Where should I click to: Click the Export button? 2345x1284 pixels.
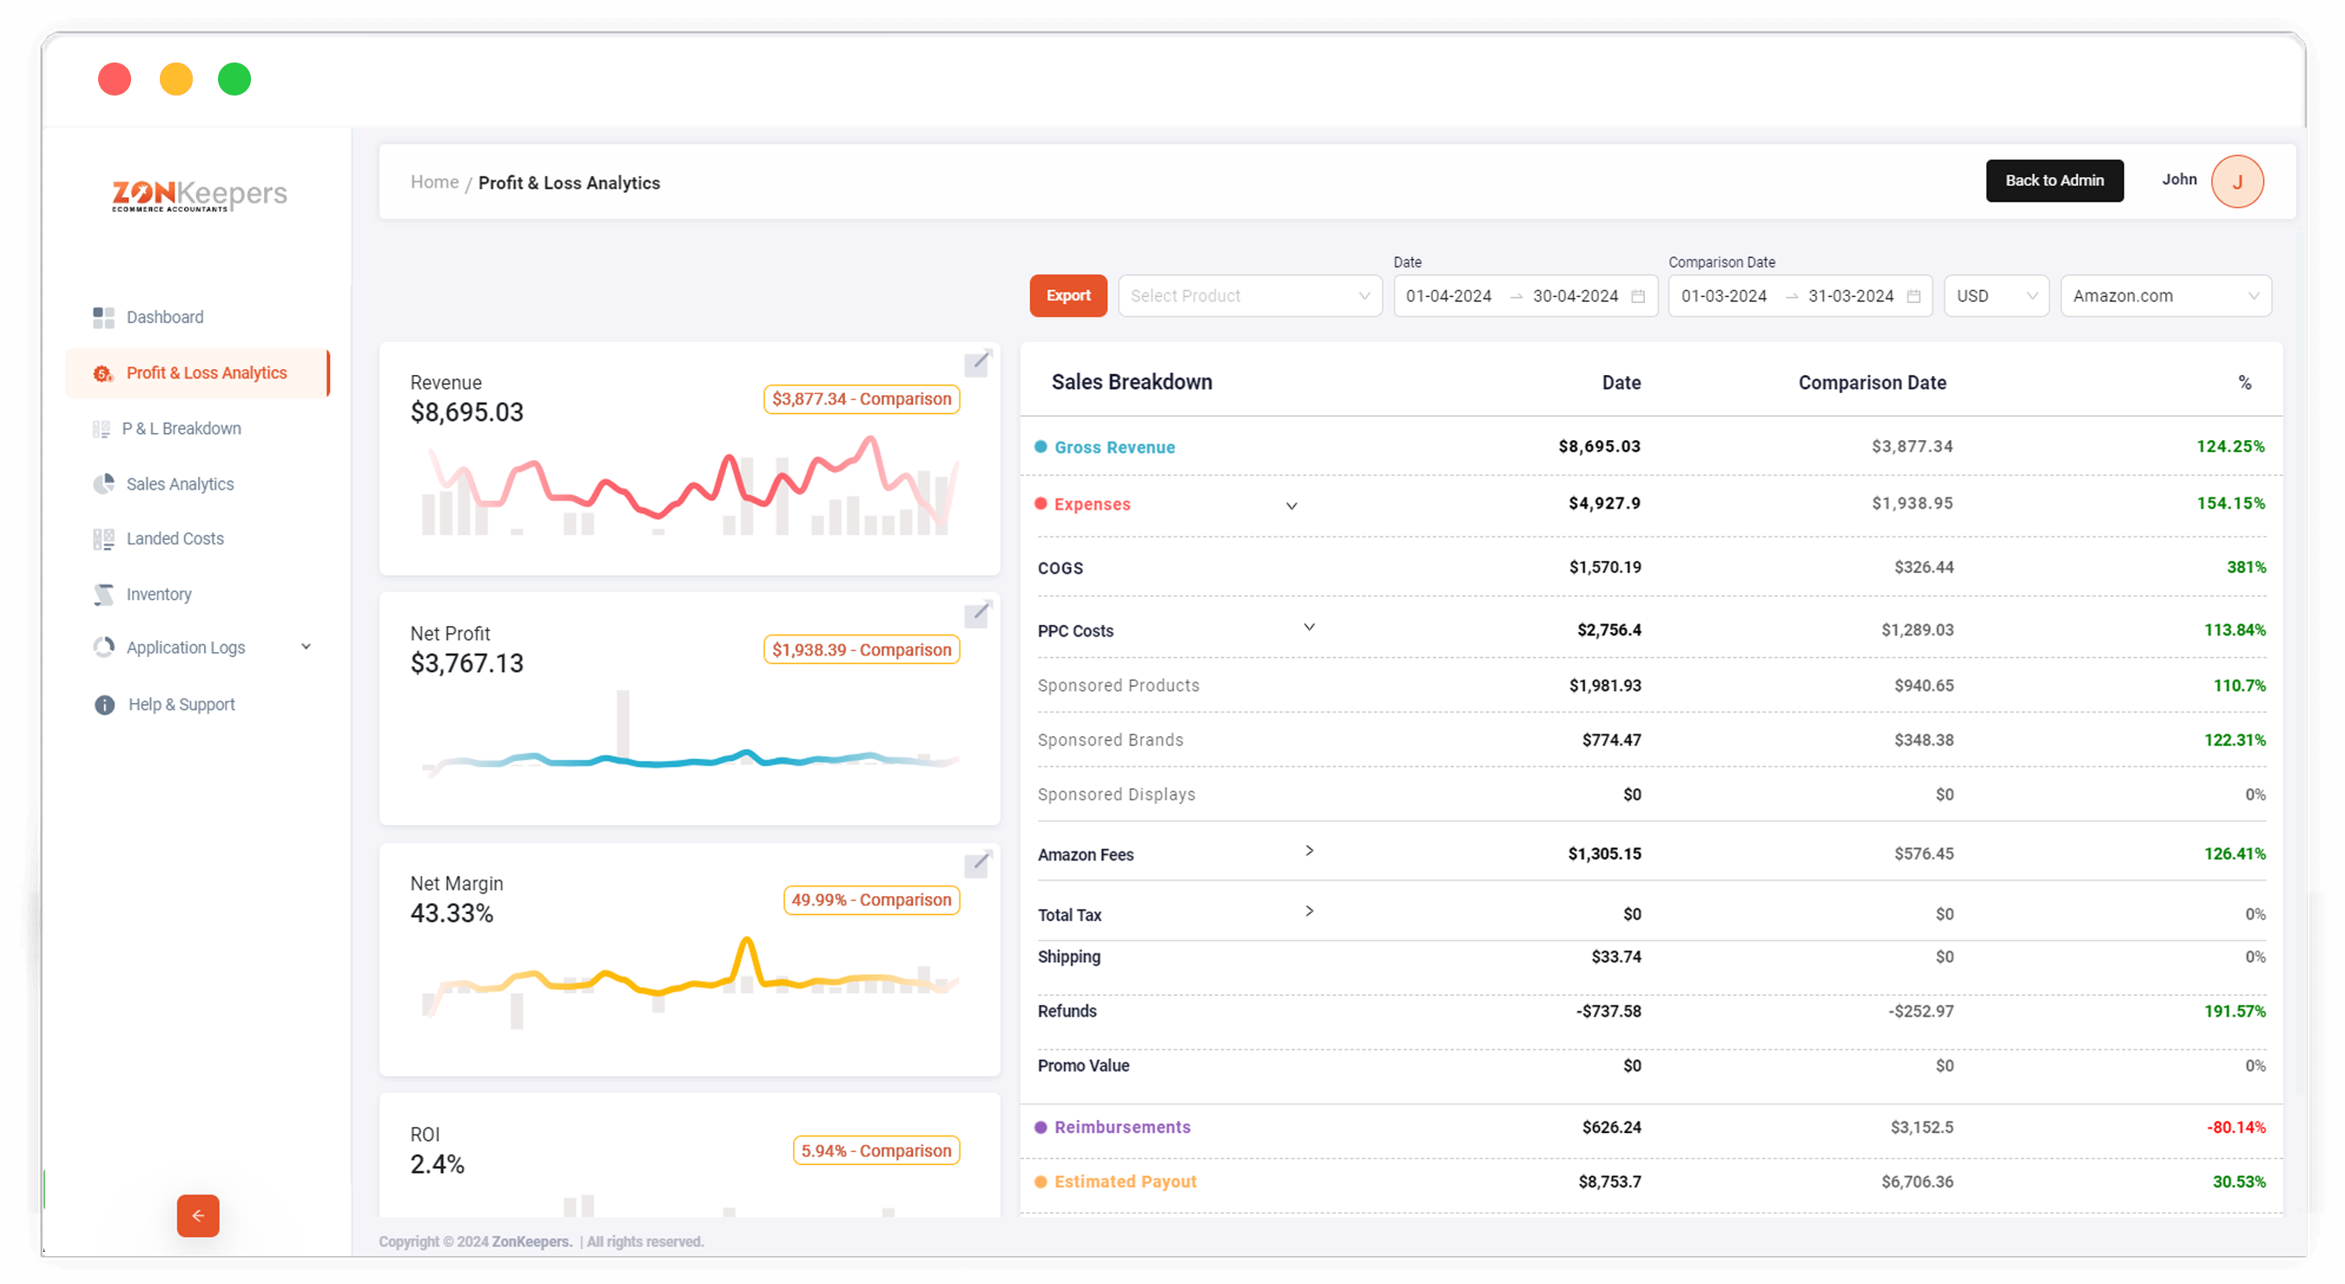(x=1067, y=296)
